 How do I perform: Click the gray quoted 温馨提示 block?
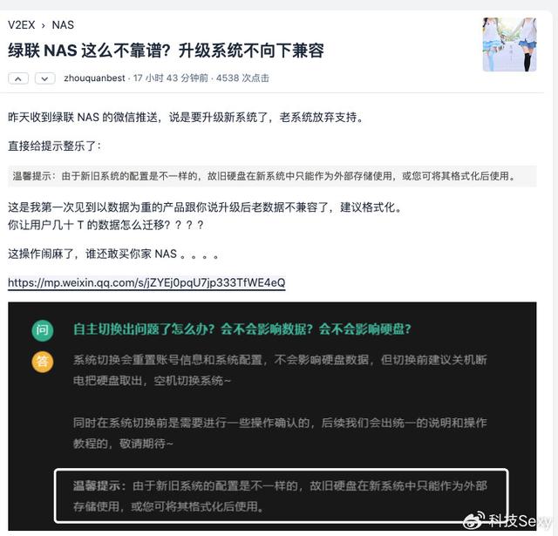click(x=272, y=176)
